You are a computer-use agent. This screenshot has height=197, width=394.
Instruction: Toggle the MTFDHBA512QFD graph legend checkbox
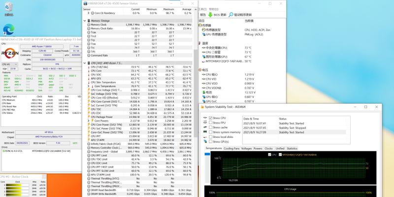280,155
